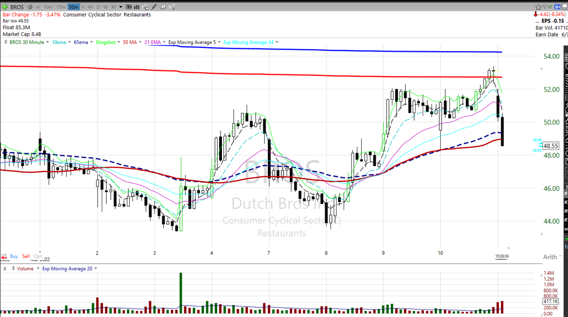Click the EPS -0.15 value
568x317 pixels.
click(x=553, y=21)
